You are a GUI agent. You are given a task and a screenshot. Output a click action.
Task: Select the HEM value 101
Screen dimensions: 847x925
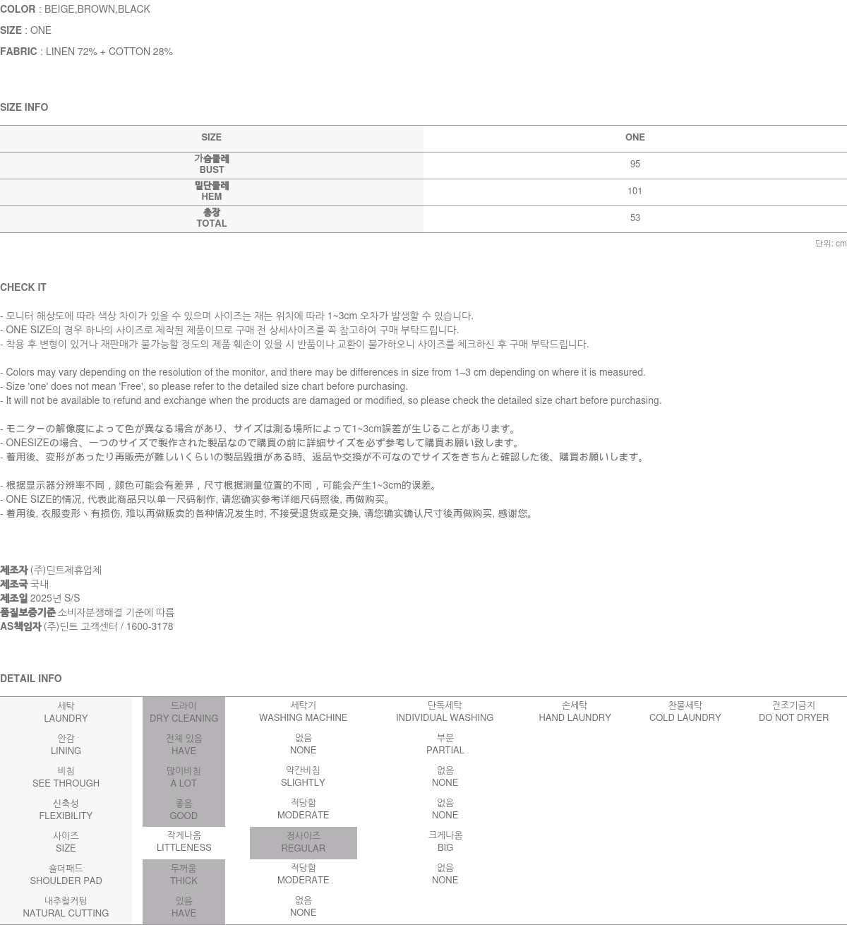click(635, 191)
